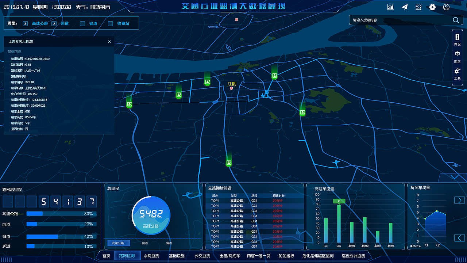Open the 图层 layers tool
This screenshot has width=467, height=263.
pos(458,57)
